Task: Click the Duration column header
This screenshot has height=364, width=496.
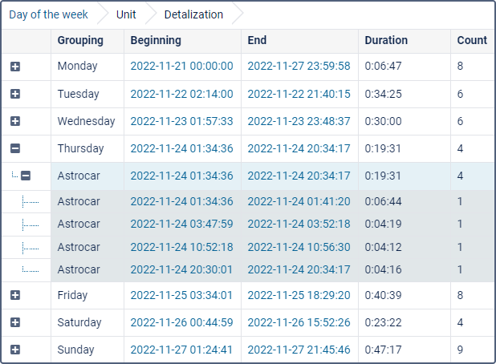Action: (x=386, y=40)
